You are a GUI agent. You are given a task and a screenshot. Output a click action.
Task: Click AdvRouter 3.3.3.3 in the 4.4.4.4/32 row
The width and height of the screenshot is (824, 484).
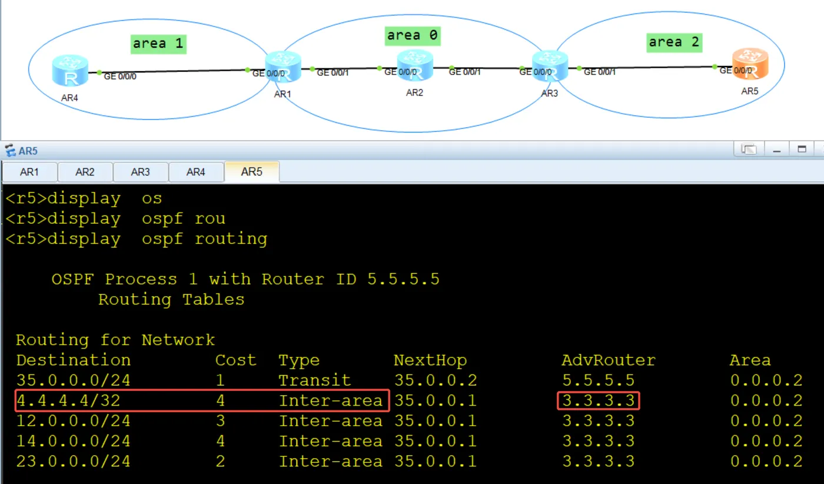click(598, 401)
